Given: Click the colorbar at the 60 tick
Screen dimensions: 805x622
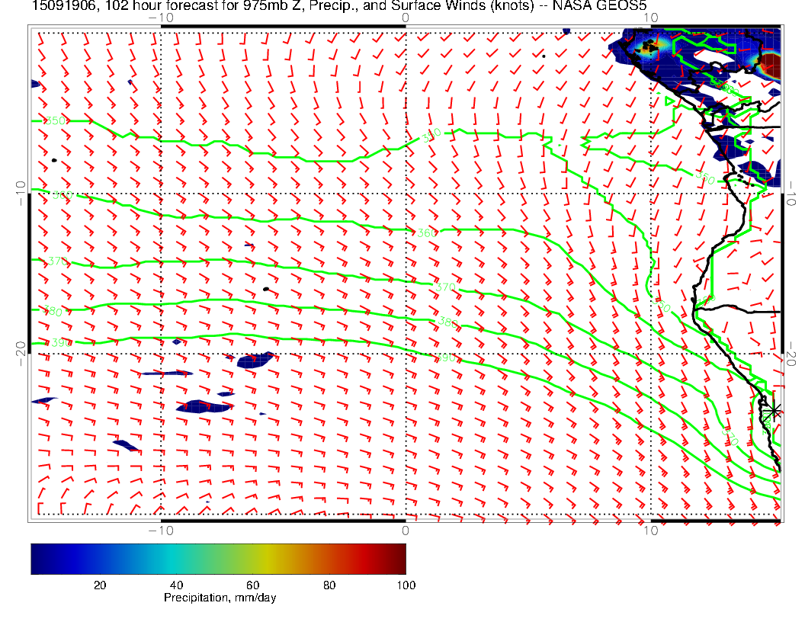Looking at the screenshot, I should [254, 558].
